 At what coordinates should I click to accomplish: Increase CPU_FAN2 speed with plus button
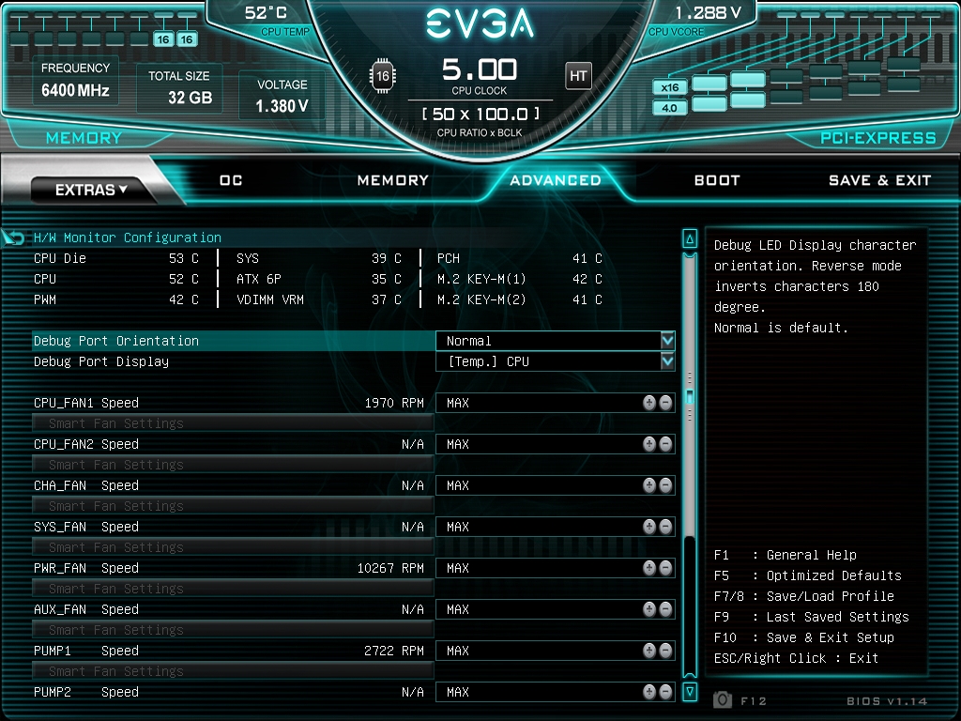tap(649, 444)
